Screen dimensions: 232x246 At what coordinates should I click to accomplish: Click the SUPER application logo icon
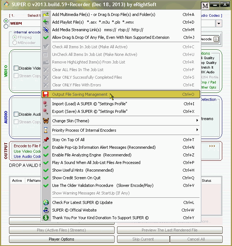[7, 4]
